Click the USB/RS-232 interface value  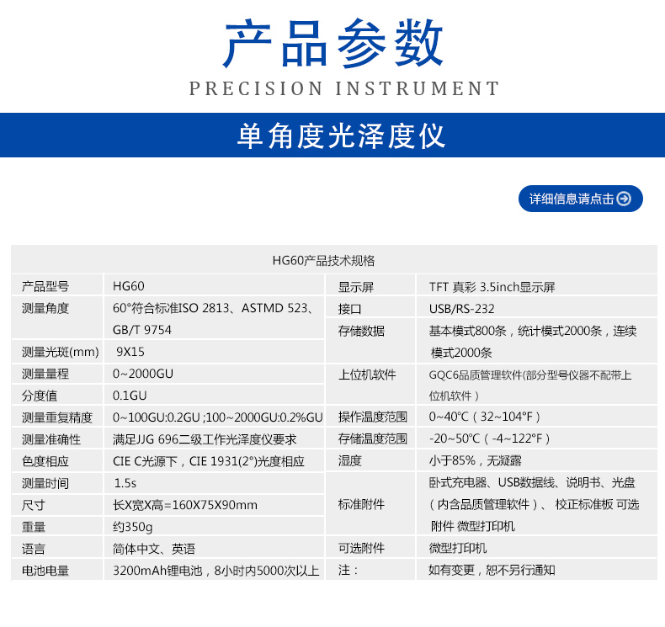click(x=462, y=308)
